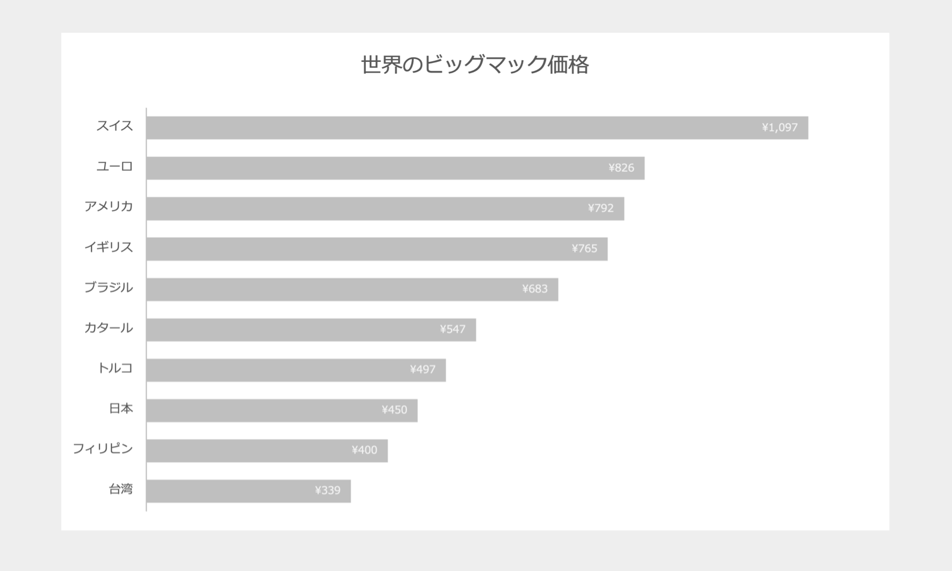The height and width of the screenshot is (571, 952).
Task: Click the ¥1,097 data label
Action: coord(779,127)
